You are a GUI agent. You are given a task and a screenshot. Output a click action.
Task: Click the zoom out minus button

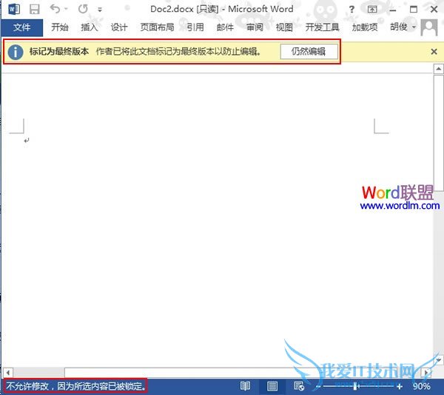point(318,386)
